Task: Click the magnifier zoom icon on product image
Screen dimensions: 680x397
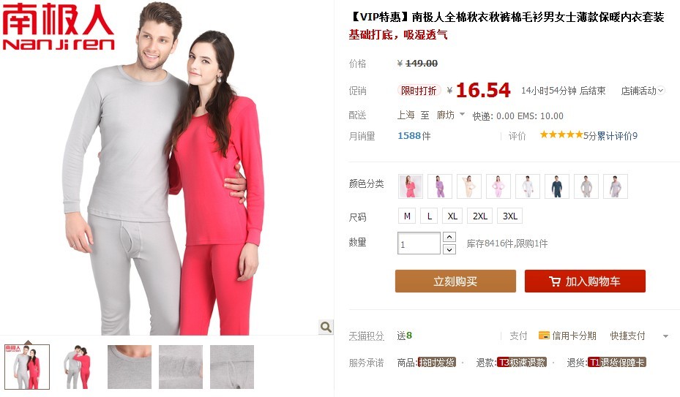Action: click(x=326, y=327)
